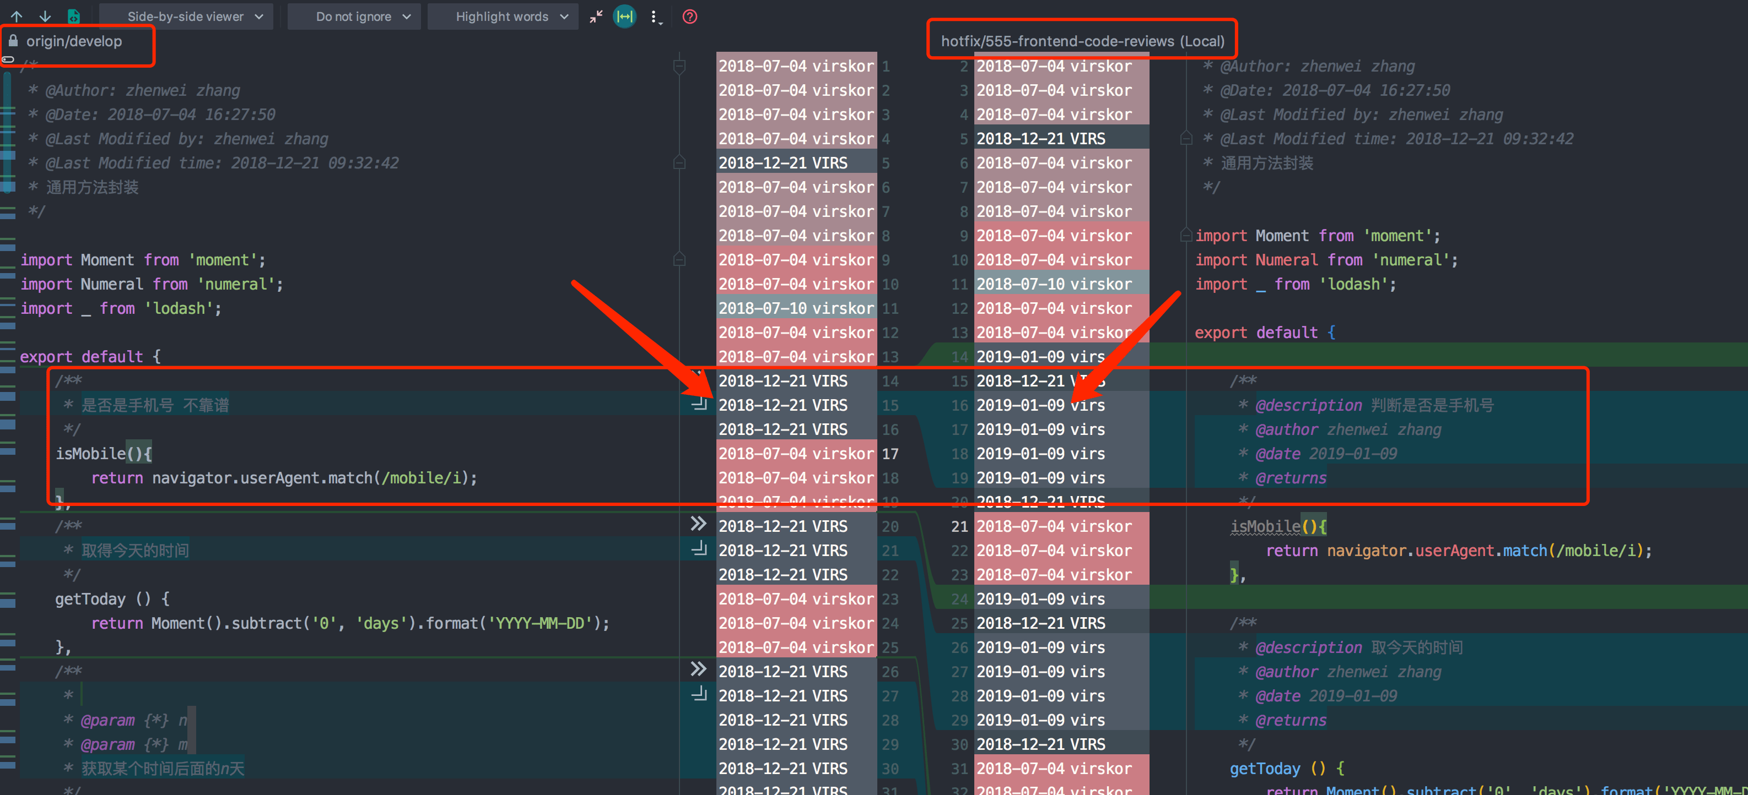
Task: Open the Highlight words dropdown
Action: point(503,17)
